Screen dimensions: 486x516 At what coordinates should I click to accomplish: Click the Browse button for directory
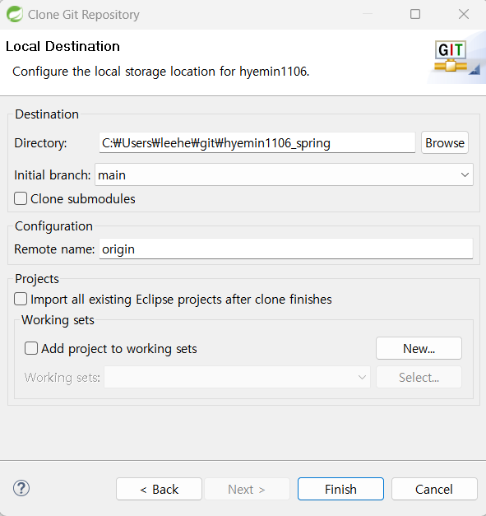[445, 142]
